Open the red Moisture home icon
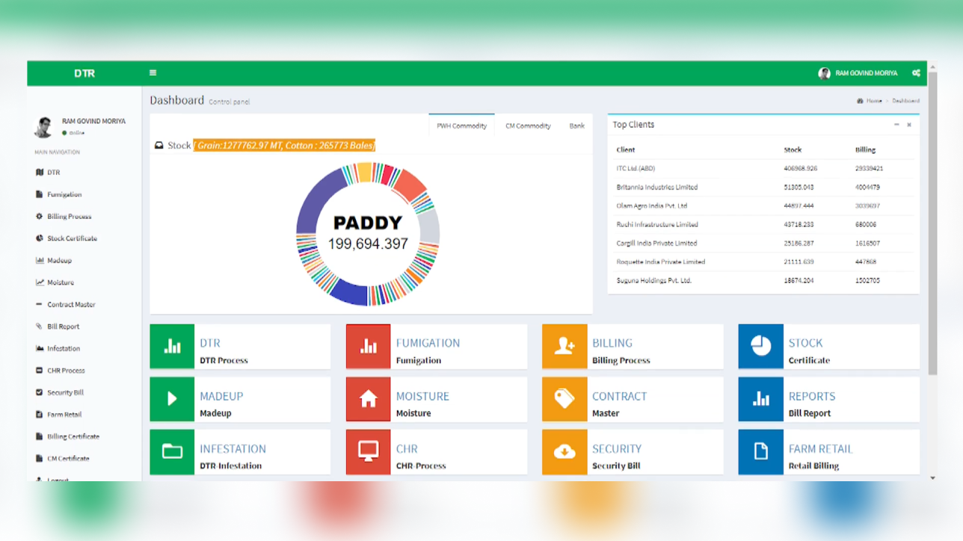The image size is (963, 541). pos(368,399)
